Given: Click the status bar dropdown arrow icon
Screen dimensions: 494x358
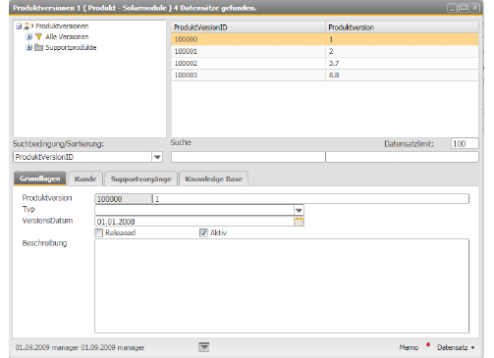Looking at the screenshot, I should [204, 347].
